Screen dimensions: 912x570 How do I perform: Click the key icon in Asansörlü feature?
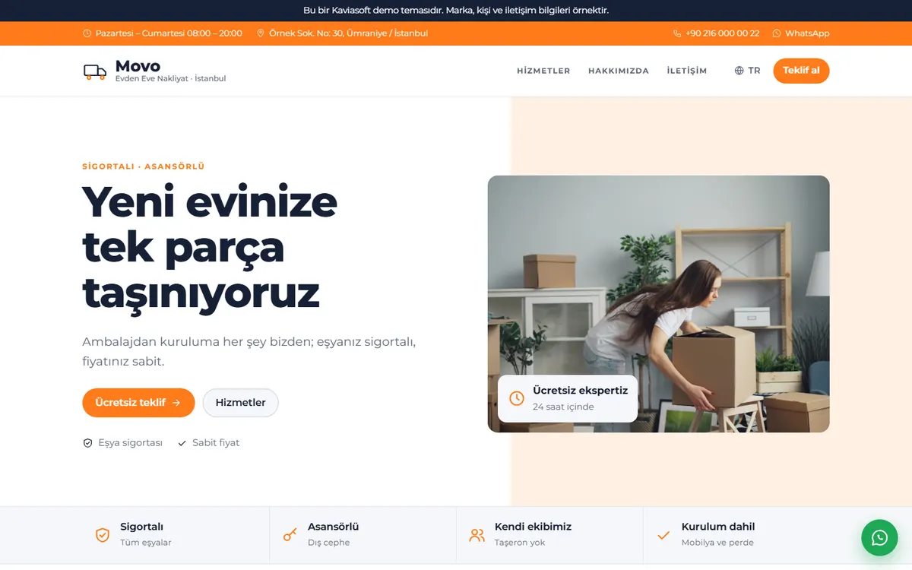pos(290,535)
